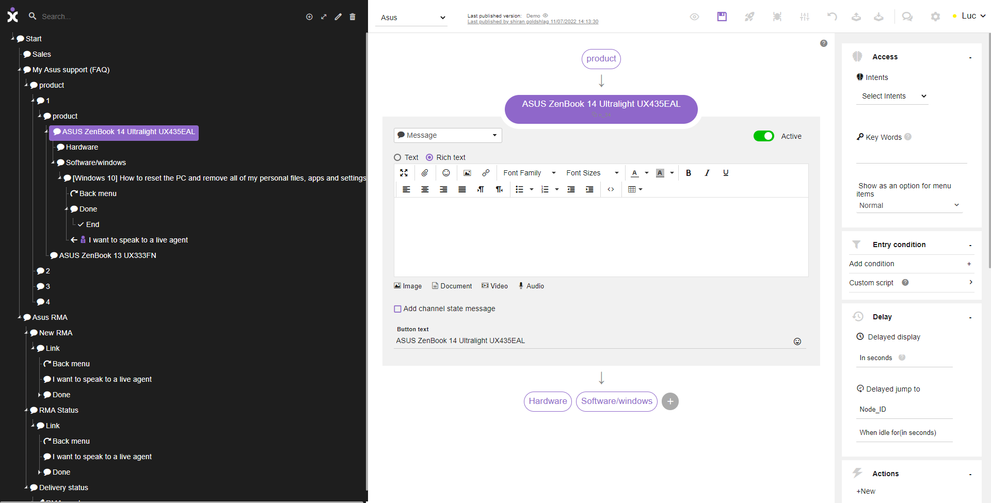The height and width of the screenshot is (503, 991).
Task: Toggle bold formatting
Action: pyautogui.click(x=689, y=173)
